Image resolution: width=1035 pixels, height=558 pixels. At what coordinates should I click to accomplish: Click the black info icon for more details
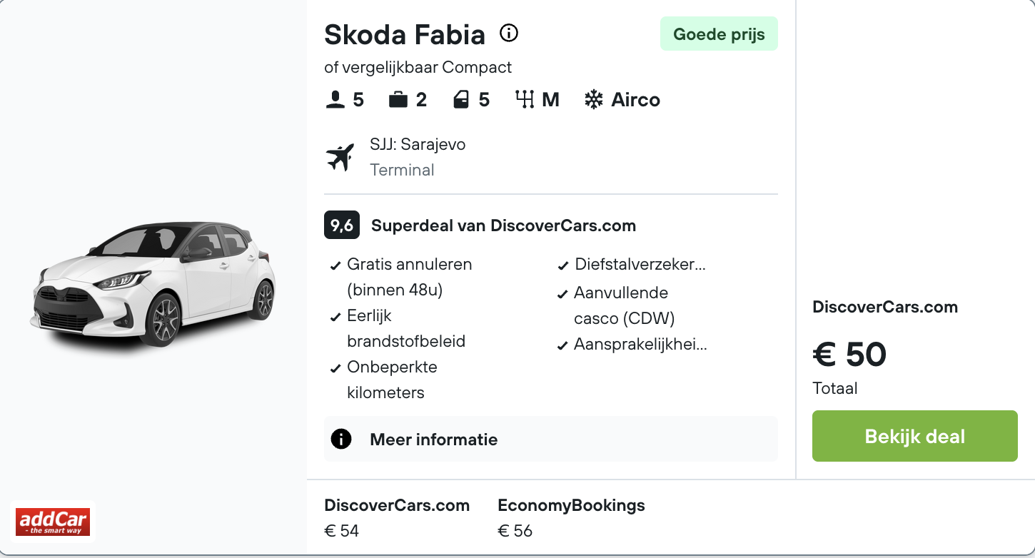click(x=341, y=439)
